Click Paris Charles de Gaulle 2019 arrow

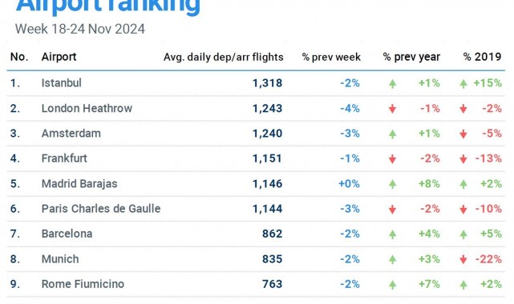pos(463,210)
